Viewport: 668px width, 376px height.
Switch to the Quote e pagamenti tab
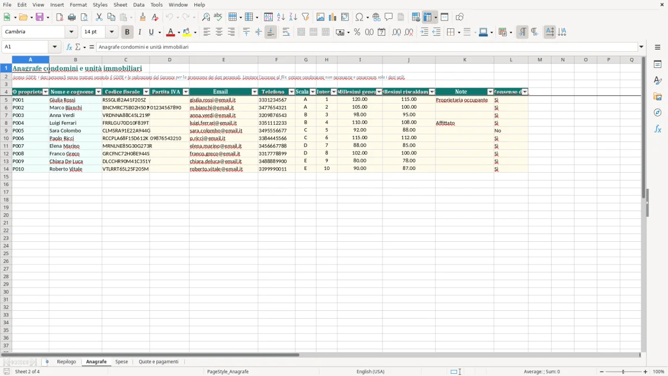(x=159, y=362)
